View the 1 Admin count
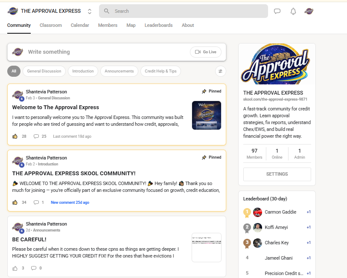347x278 pixels. point(300,153)
